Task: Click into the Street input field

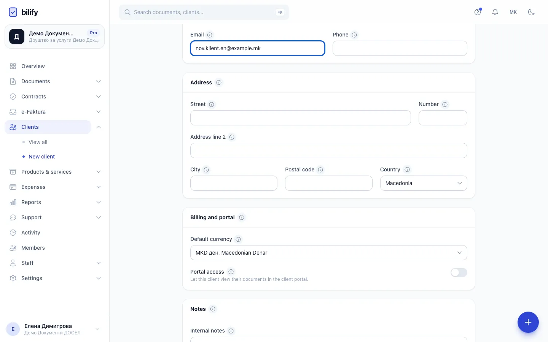Action: click(x=301, y=118)
